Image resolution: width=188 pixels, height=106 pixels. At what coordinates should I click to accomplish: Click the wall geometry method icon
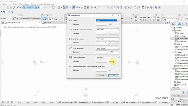[44, 19]
